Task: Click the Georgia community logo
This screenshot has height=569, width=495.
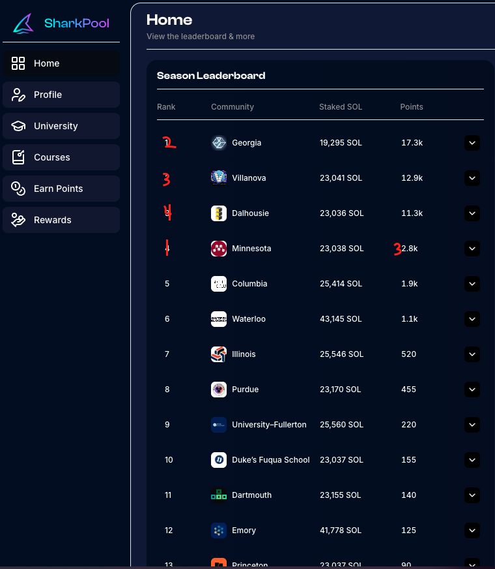Action: 219,143
